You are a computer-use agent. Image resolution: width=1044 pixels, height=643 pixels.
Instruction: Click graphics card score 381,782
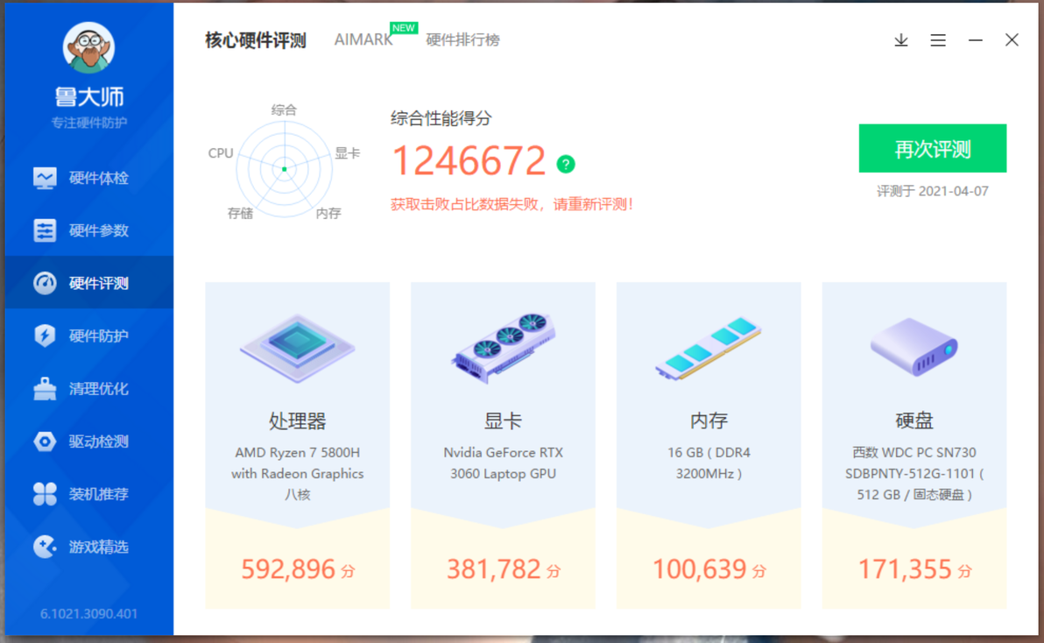tap(493, 569)
